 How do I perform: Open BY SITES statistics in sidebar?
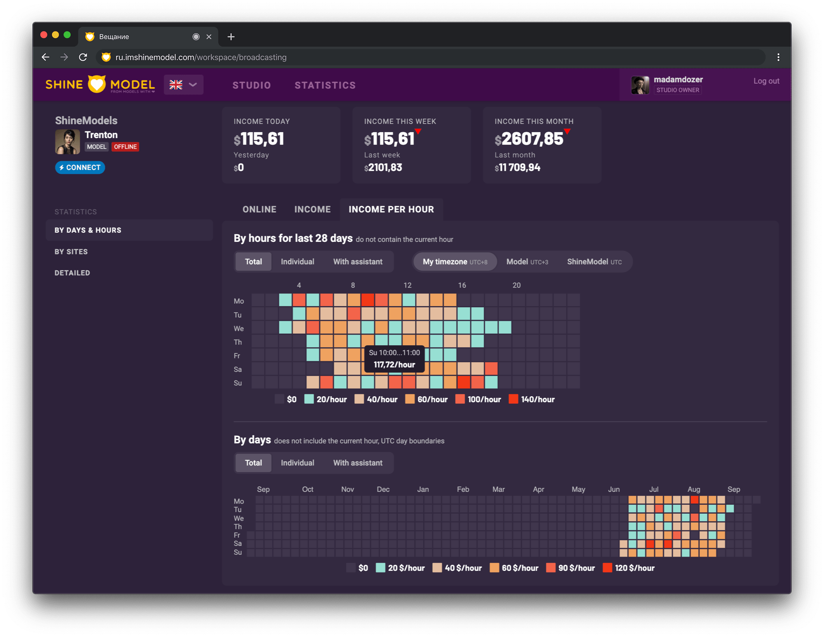[x=71, y=252]
